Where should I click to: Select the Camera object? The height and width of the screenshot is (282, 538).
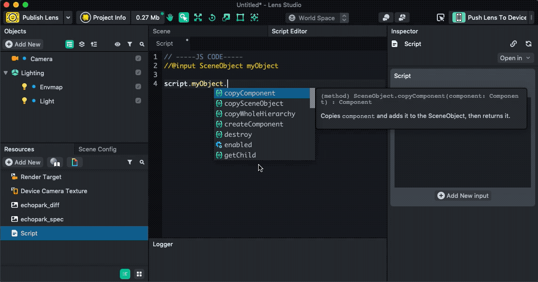[41, 59]
